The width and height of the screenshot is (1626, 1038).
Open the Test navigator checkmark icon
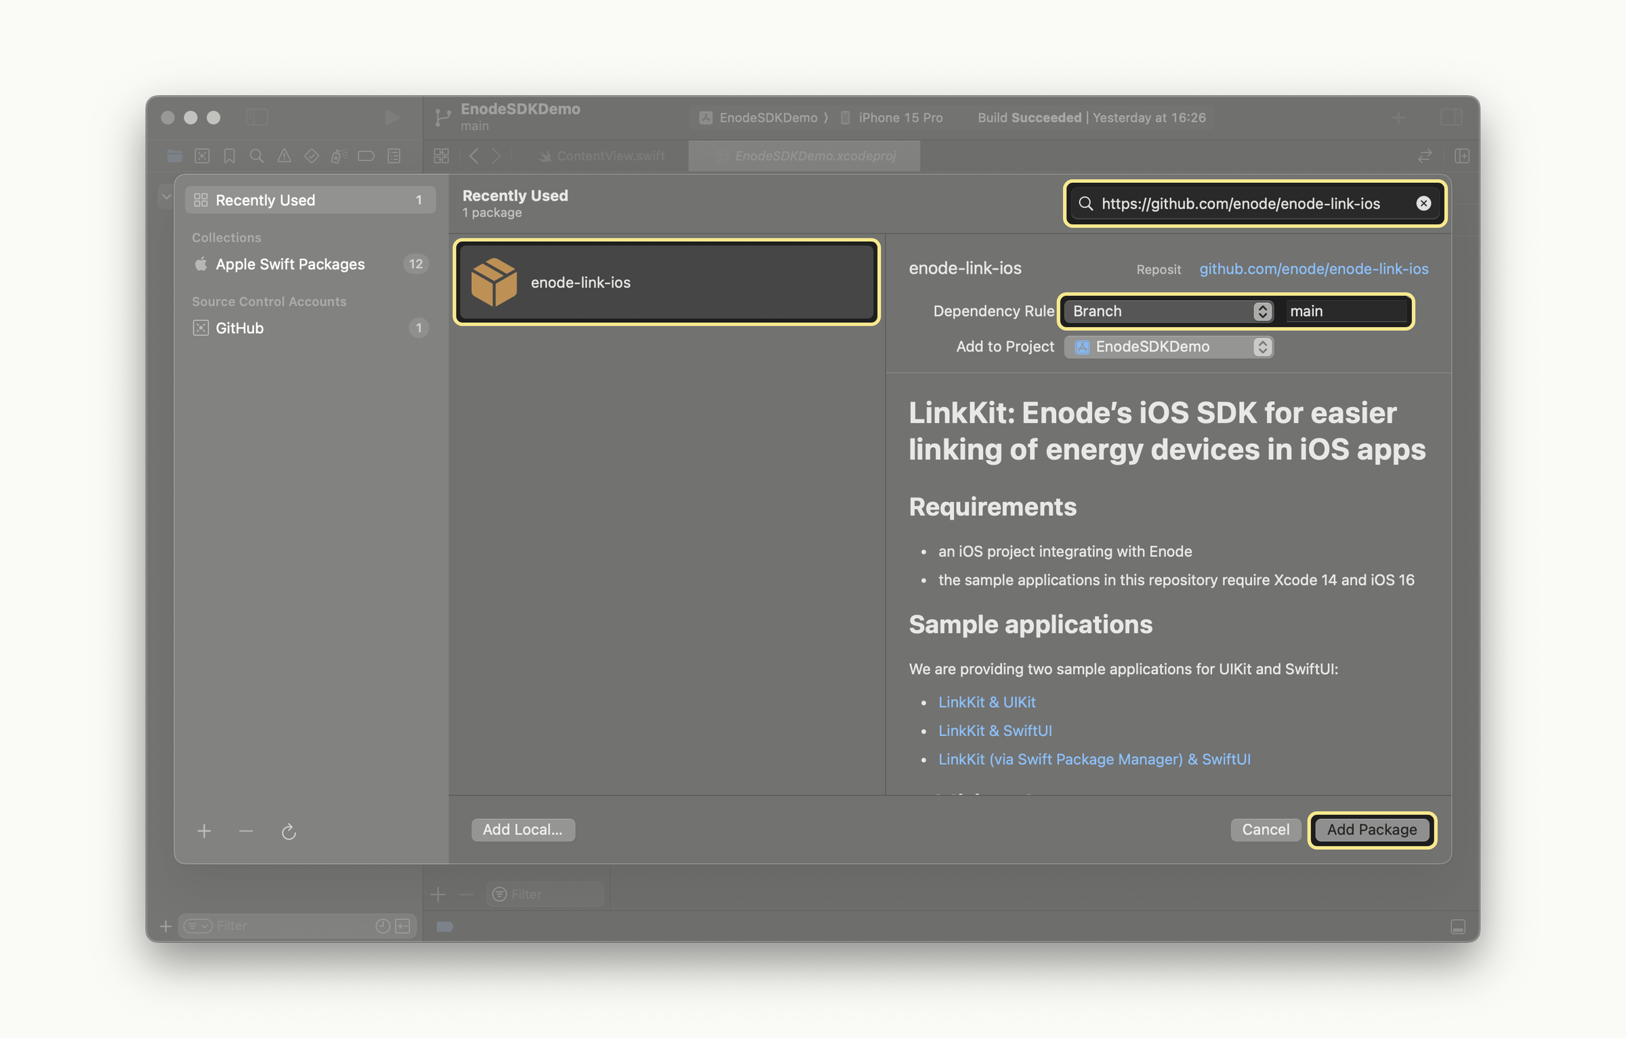point(311,156)
